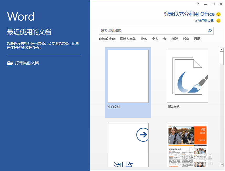
Task: Select the 日历 suggested search
Action: pos(197,39)
